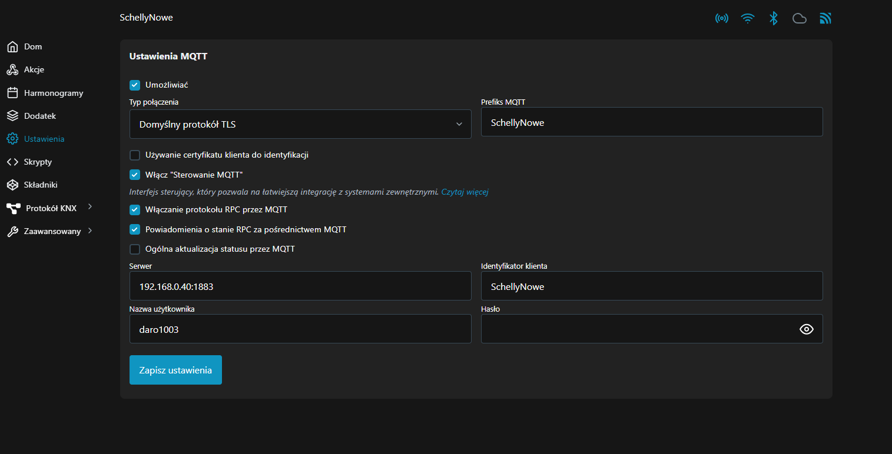The height and width of the screenshot is (454, 892).
Task: Click the Akcje webhook icon
Action: pos(12,69)
